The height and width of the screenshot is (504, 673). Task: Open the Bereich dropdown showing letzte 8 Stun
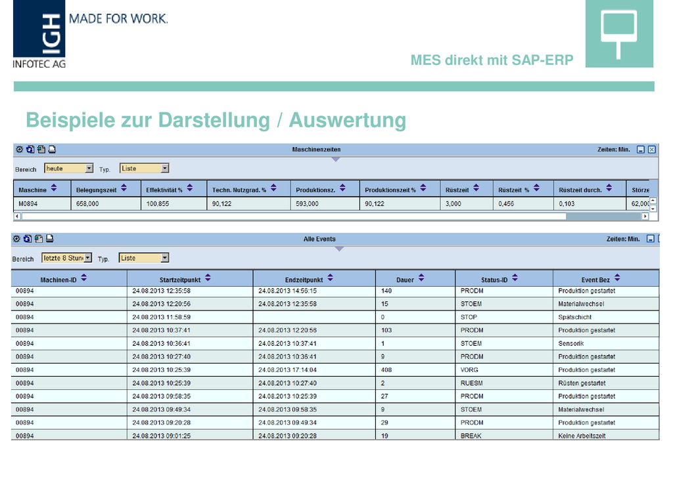coord(66,258)
